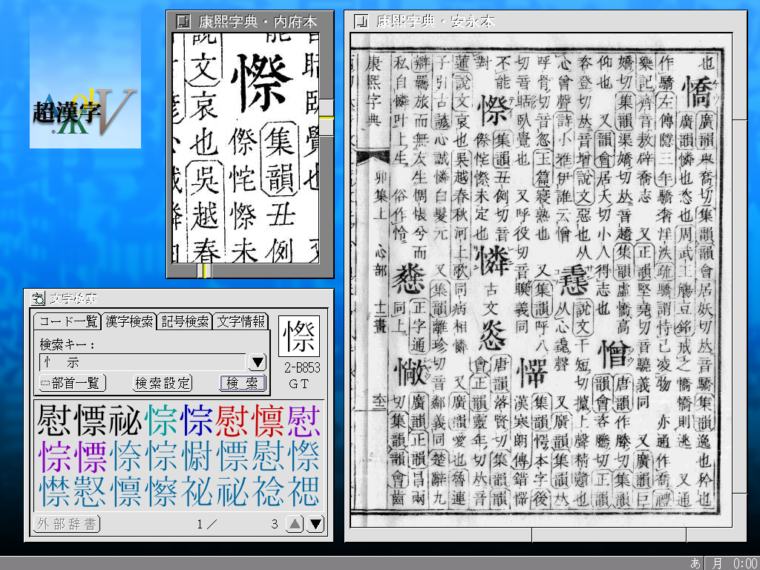
Task: Open the 検索キー dropdown arrow
Action: (257, 362)
